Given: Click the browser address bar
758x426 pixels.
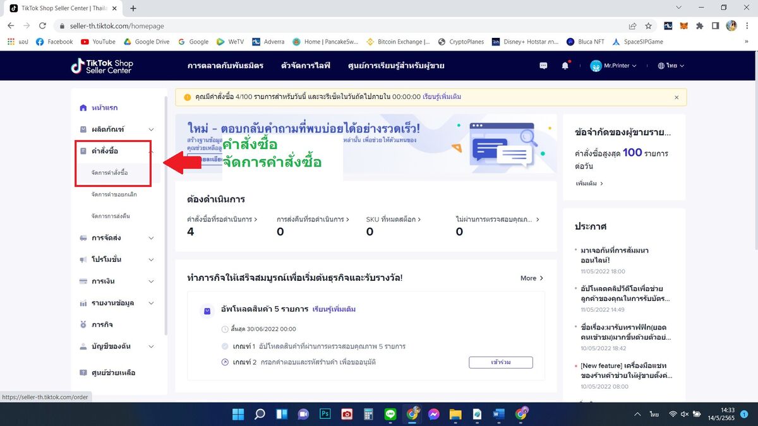Looking at the screenshot, I should pos(341,26).
